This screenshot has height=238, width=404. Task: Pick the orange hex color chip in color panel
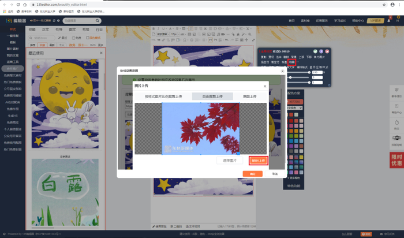[x=295, y=102]
